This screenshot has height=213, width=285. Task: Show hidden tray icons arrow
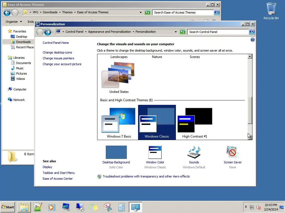pyautogui.click(x=246, y=207)
